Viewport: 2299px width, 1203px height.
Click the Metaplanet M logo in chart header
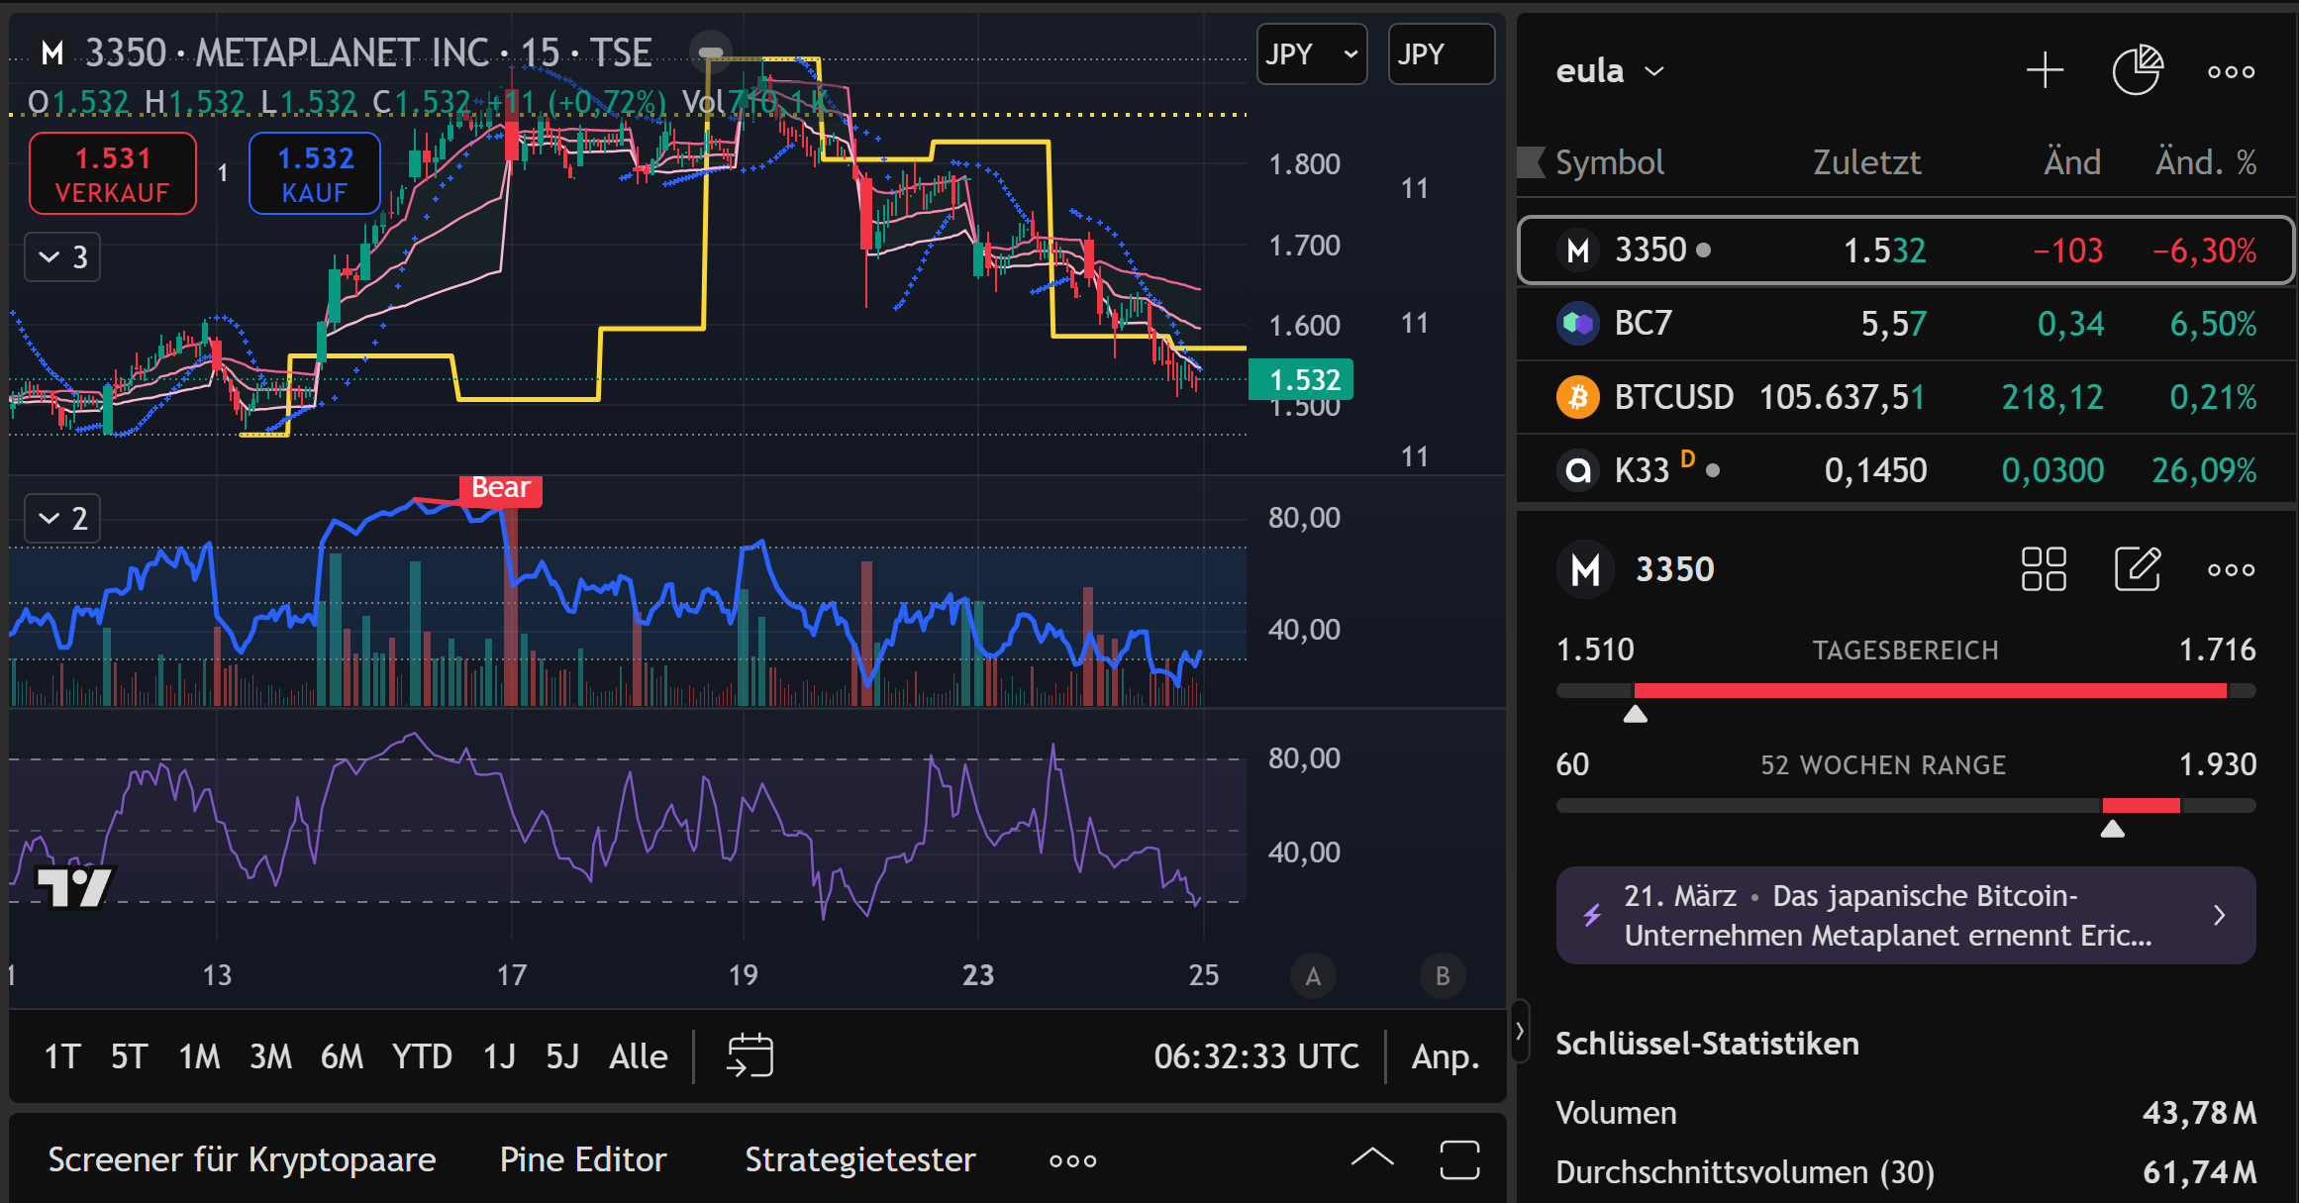click(52, 52)
